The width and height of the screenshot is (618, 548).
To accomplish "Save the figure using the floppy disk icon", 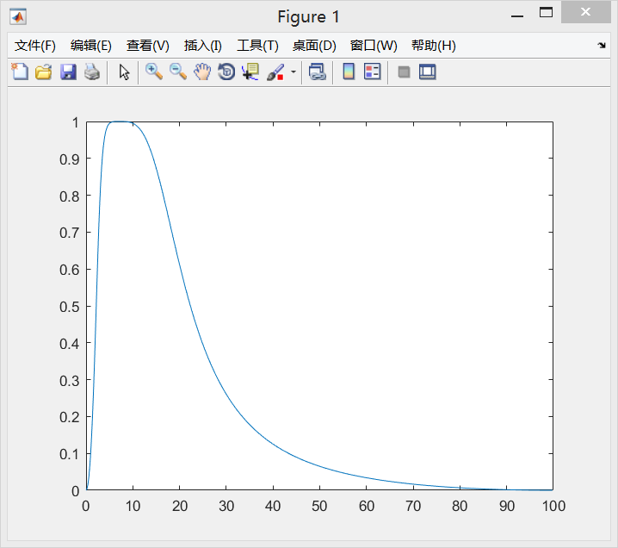I will coord(68,72).
